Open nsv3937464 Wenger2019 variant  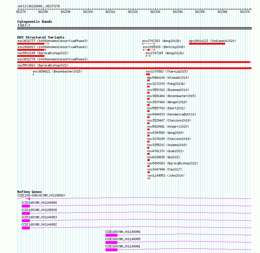[167, 102]
